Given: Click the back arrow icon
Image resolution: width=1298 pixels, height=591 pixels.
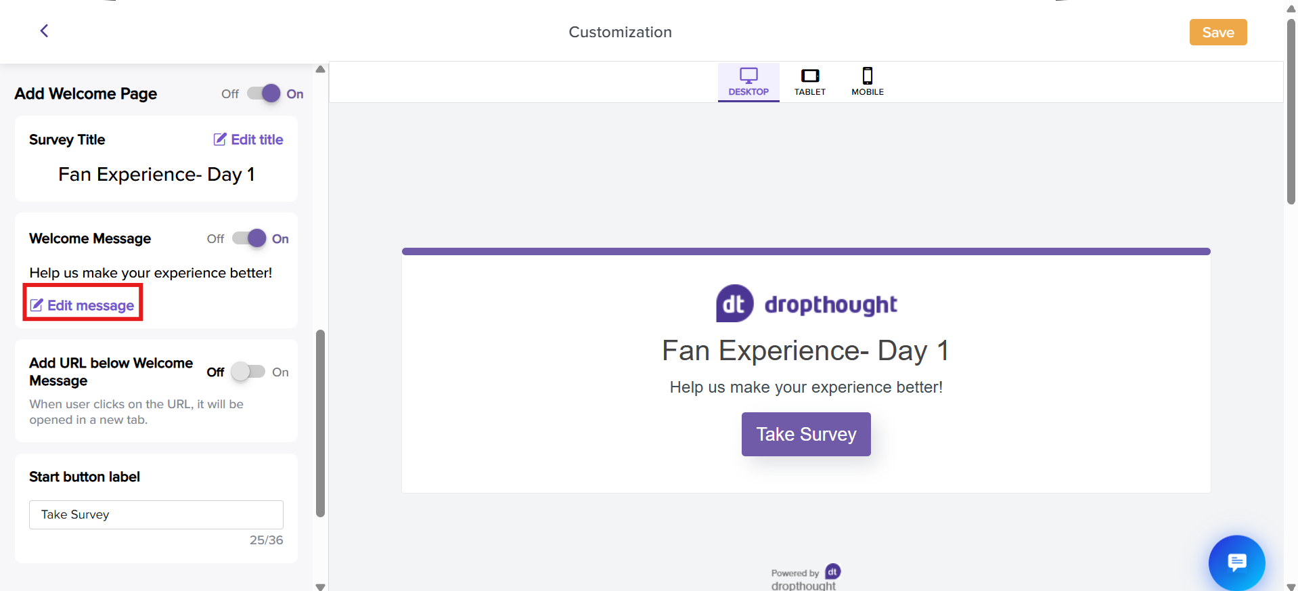Looking at the screenshot, I should (x=44, y=31).
